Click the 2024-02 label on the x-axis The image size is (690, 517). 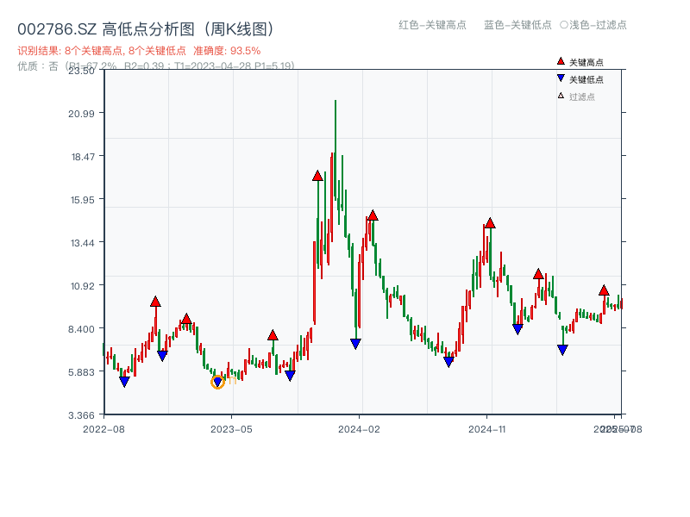coord(359,427)
